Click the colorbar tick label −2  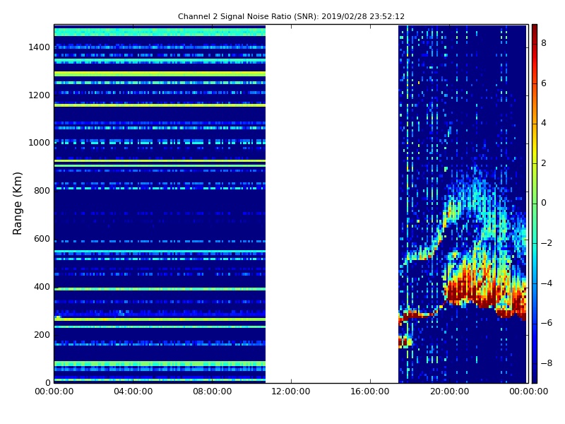tap(547, 243)
